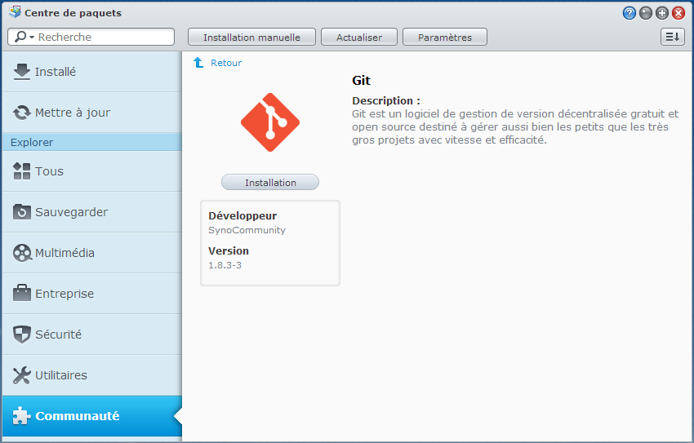This screenshot has width=694, height=443.
Task: Click the Sécurité shield icon
Action: pyautogui.click(x=22, y=334)
